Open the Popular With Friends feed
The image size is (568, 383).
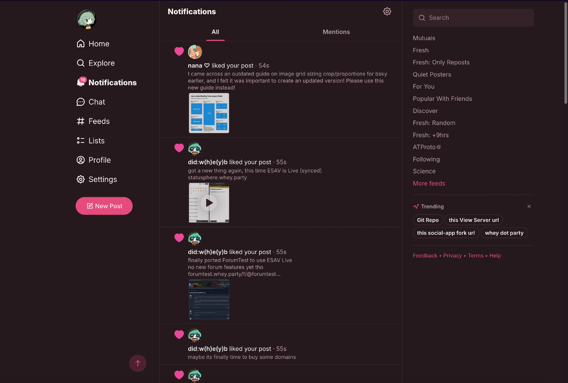click(442, 99)
